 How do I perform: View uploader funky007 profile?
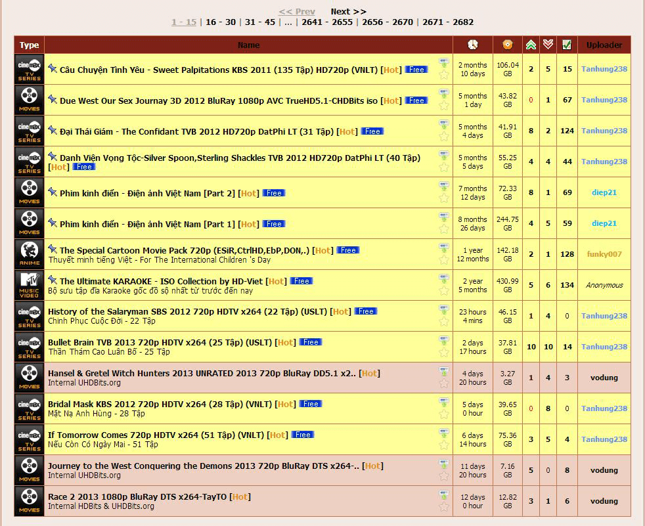(604, 254)
